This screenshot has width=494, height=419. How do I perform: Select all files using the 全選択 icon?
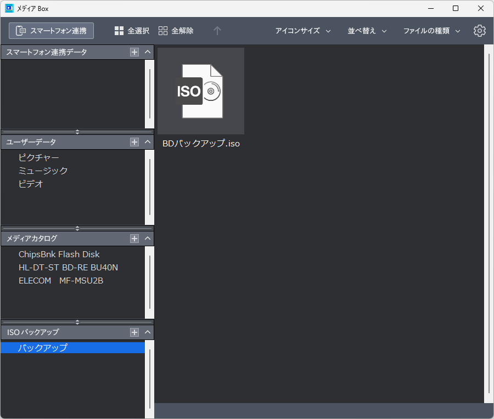point(119,31)
